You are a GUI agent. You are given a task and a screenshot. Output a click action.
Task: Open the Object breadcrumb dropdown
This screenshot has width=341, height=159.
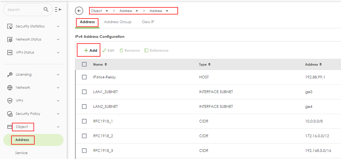107,11
